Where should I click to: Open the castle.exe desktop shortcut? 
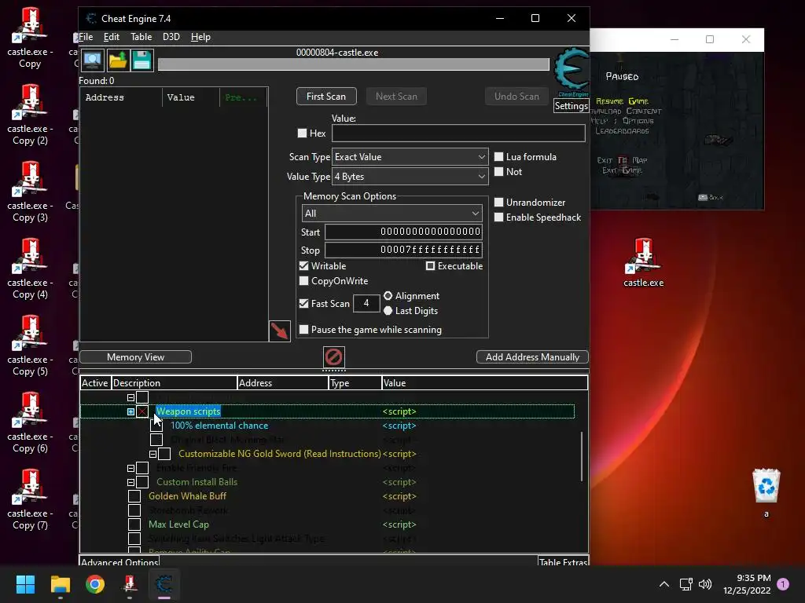coord(643,262)
